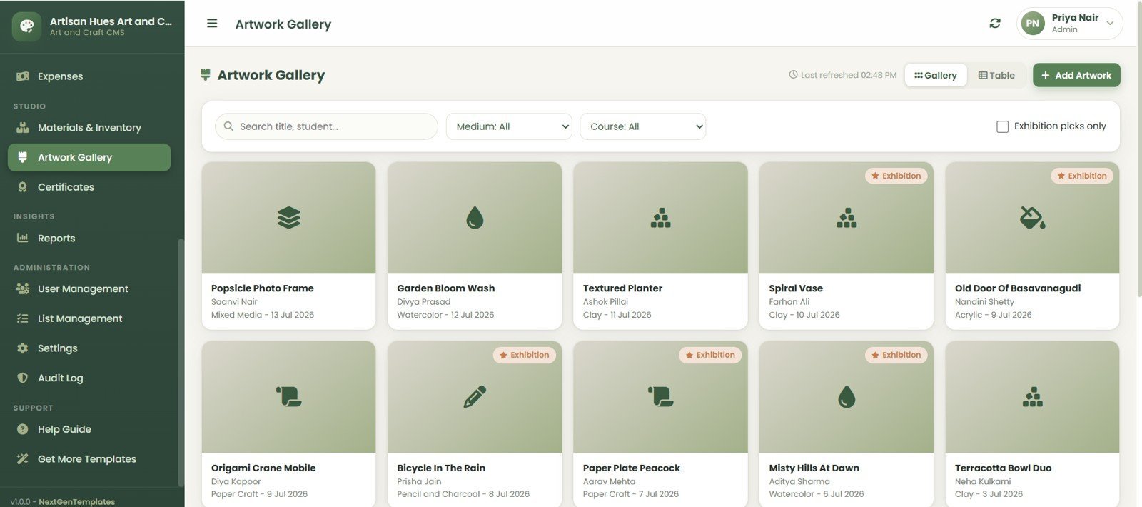Screen dimensions: 1142x507
Task: Click the Exhibition badge on Old Door Of Basavanagudi
Action: tap(1082, 176)
